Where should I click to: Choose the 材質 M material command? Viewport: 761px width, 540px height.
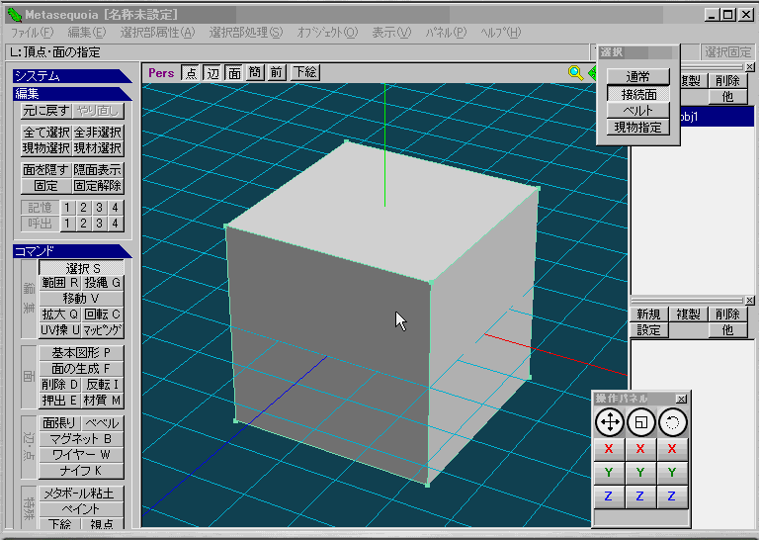(103, 401)
